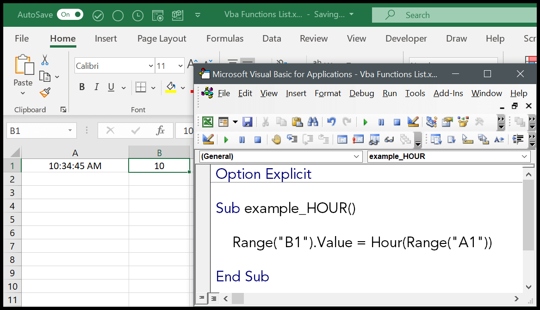Open the Debug menu in the VBA editor
540x310 pixels.
(361, 93)
